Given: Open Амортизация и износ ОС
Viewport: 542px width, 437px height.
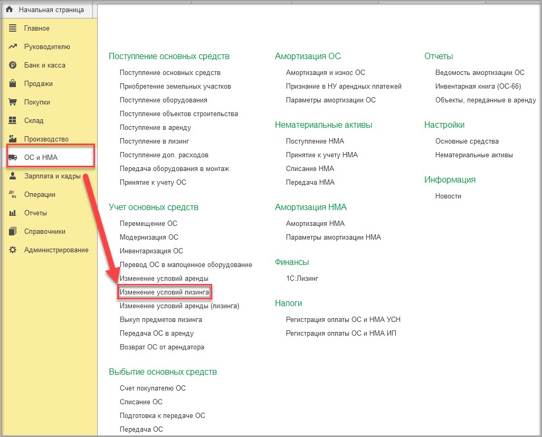Looking at the screenshot, I should pyautogui.click(x=325, y=73).
